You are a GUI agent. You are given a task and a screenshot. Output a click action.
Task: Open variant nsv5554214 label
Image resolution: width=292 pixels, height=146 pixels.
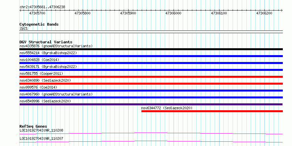[48, 53]
